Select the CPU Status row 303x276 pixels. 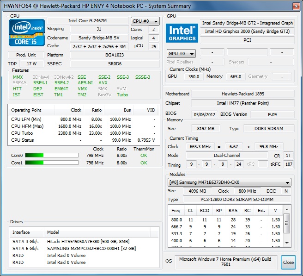(84, 140)
